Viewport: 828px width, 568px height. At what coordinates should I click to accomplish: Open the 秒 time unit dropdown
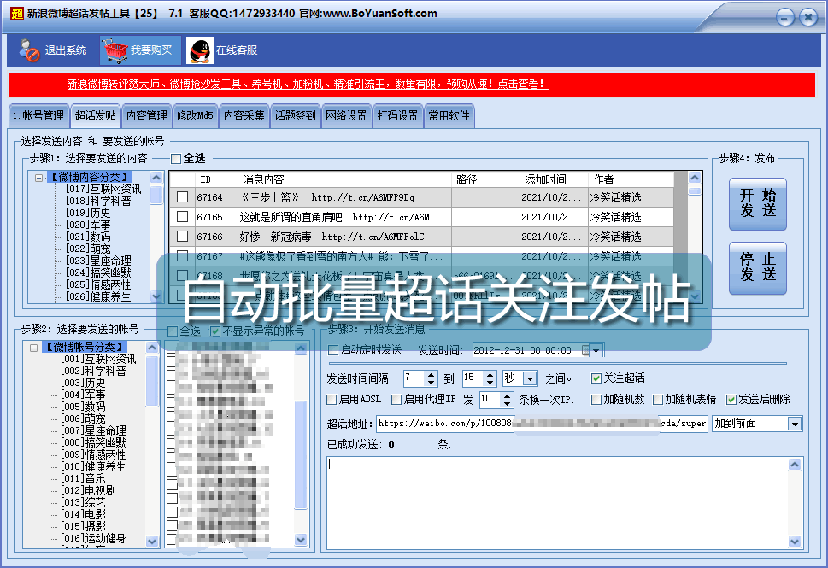pos(530,378)
